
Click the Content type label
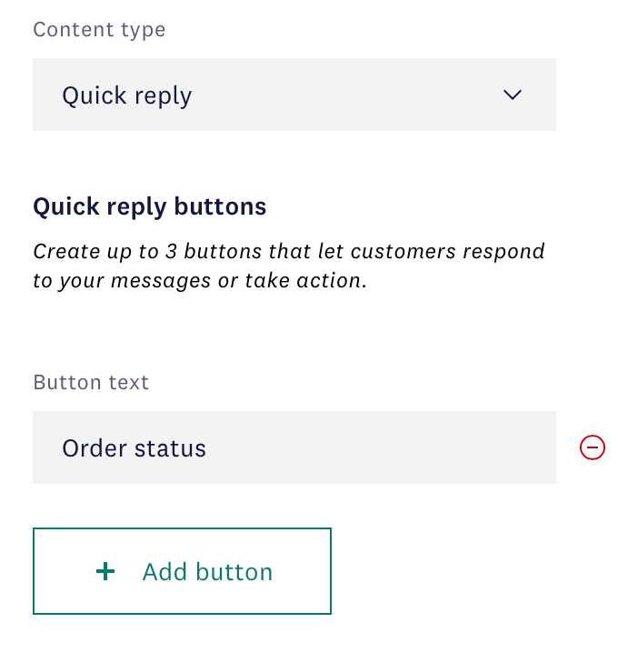coord(99,30)
